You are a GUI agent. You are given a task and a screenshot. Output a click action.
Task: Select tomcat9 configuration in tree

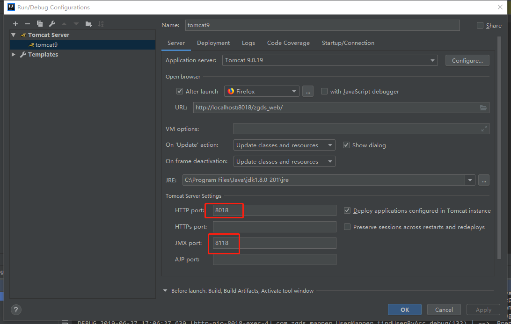click(82, 44)
